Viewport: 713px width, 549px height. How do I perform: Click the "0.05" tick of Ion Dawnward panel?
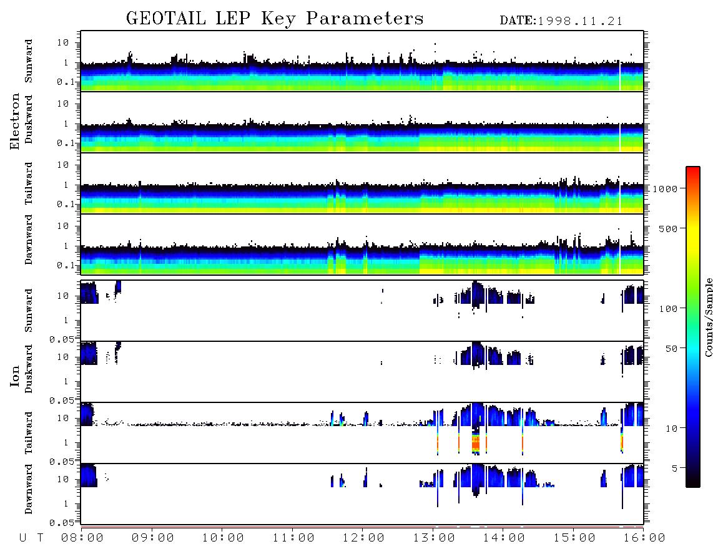[61, 523]
